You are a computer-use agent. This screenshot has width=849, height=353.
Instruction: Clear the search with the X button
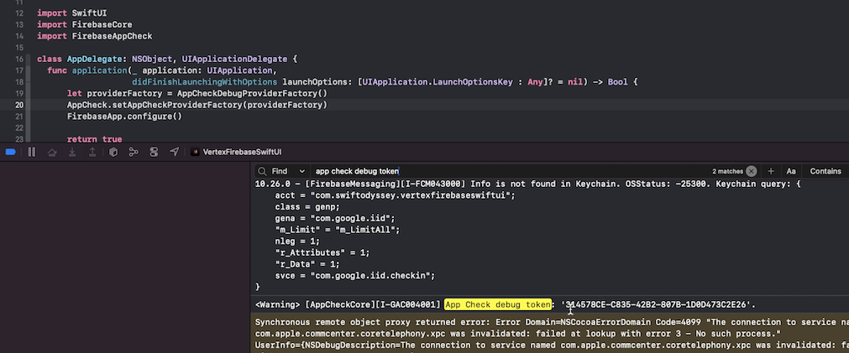[x=752, y=171]
